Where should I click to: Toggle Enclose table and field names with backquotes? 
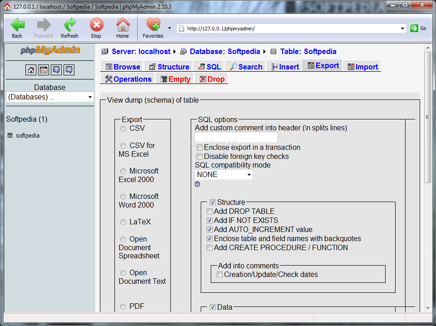[x=210, y=239]
